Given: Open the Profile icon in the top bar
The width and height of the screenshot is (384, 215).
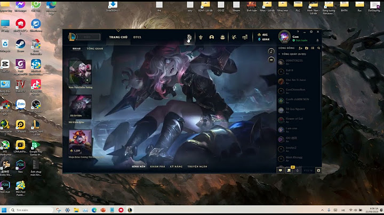Looking at the screenshot, I should [x=212, y=37].
